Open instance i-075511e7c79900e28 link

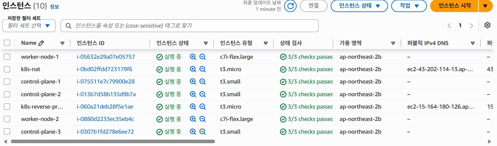106,82
